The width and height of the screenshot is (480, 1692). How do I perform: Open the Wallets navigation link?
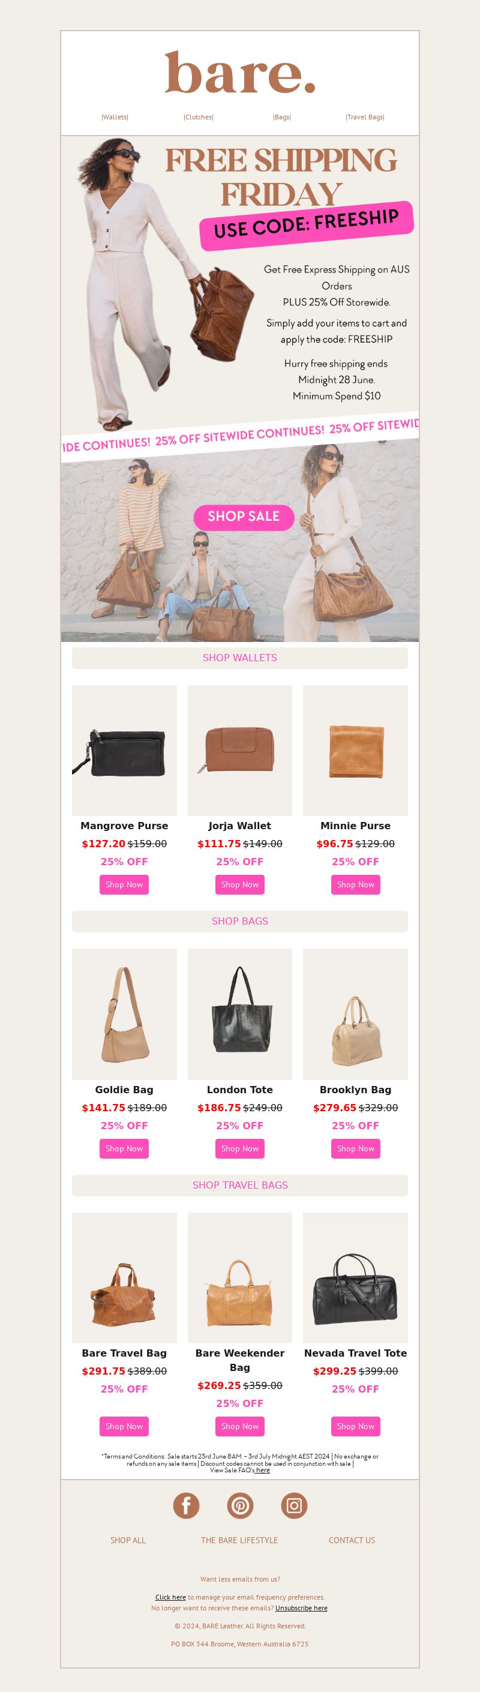[115, 117]
